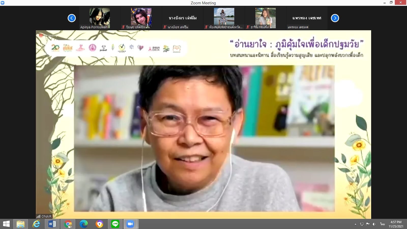Image resolution: width=407 pixels, height=229 pixels.
Task: Show next participants with the right arrow
Action: [335, 18]
